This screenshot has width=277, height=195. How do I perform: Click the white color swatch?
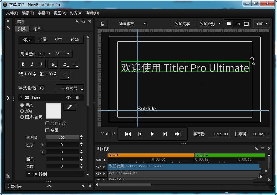(x=53, y=111)
